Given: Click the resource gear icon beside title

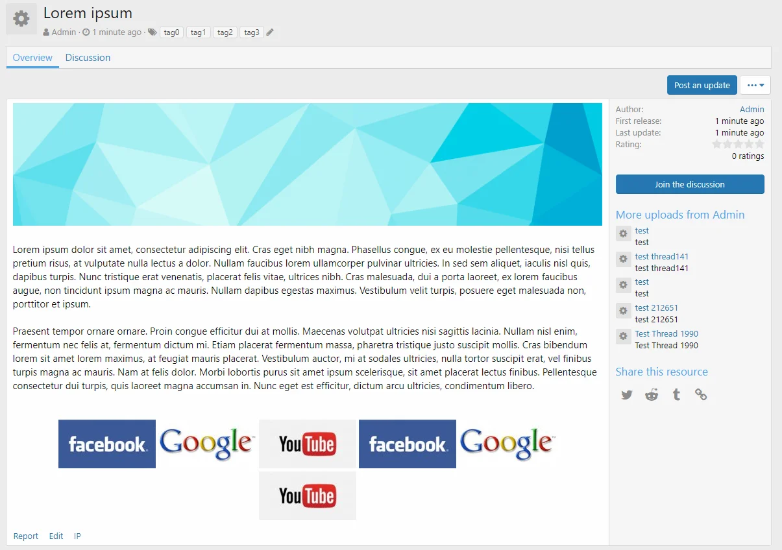Looking at the screenshot, I should coord(21,19).
